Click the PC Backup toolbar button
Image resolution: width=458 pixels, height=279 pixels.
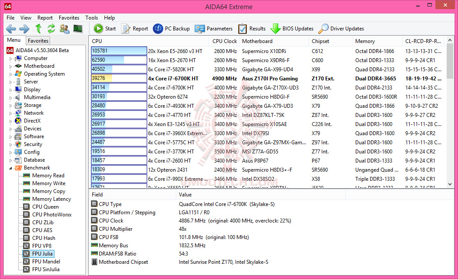172,29
